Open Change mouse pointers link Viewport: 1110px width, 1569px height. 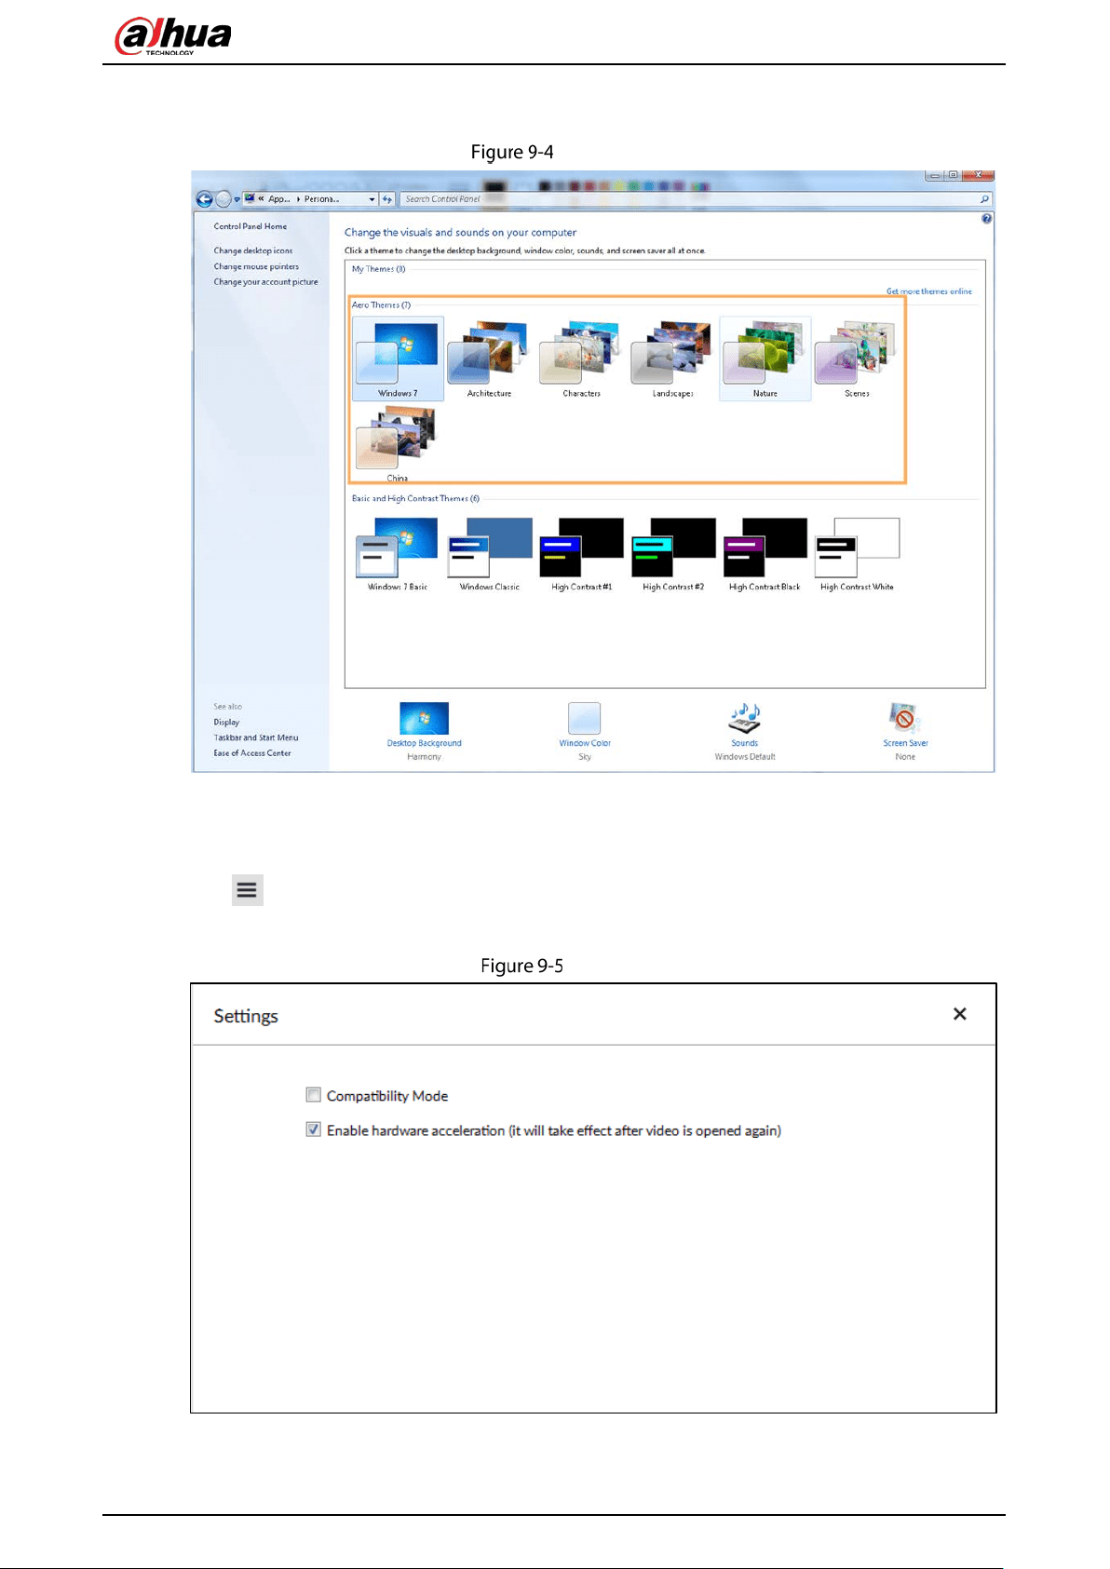(x=256, y=266)
